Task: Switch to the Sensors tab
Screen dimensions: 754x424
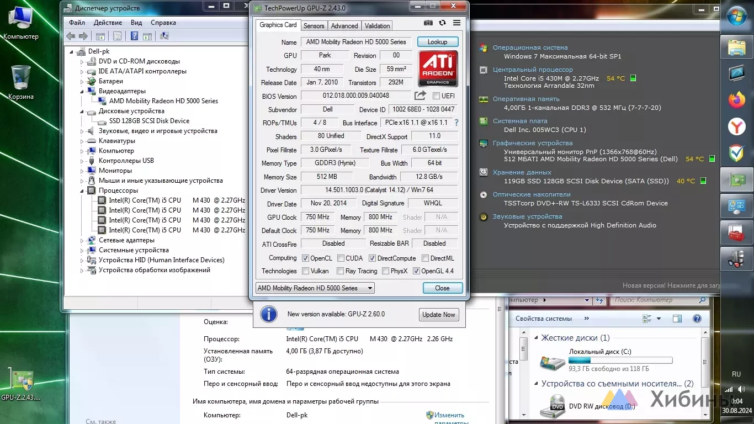Action: click(314, 26)
